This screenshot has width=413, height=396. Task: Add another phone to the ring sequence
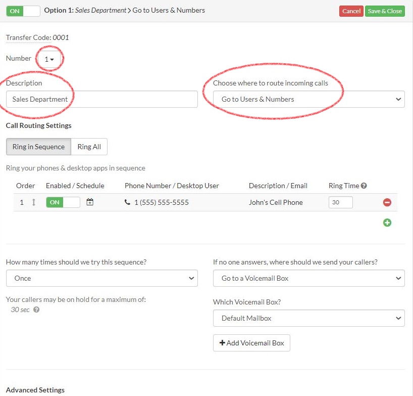click(387, 223)
